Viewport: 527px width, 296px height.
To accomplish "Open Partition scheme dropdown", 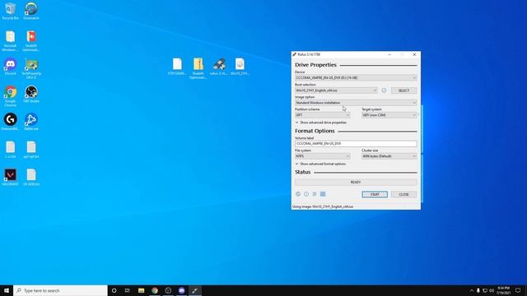I will pyautogui.click(x=323, y=115).
